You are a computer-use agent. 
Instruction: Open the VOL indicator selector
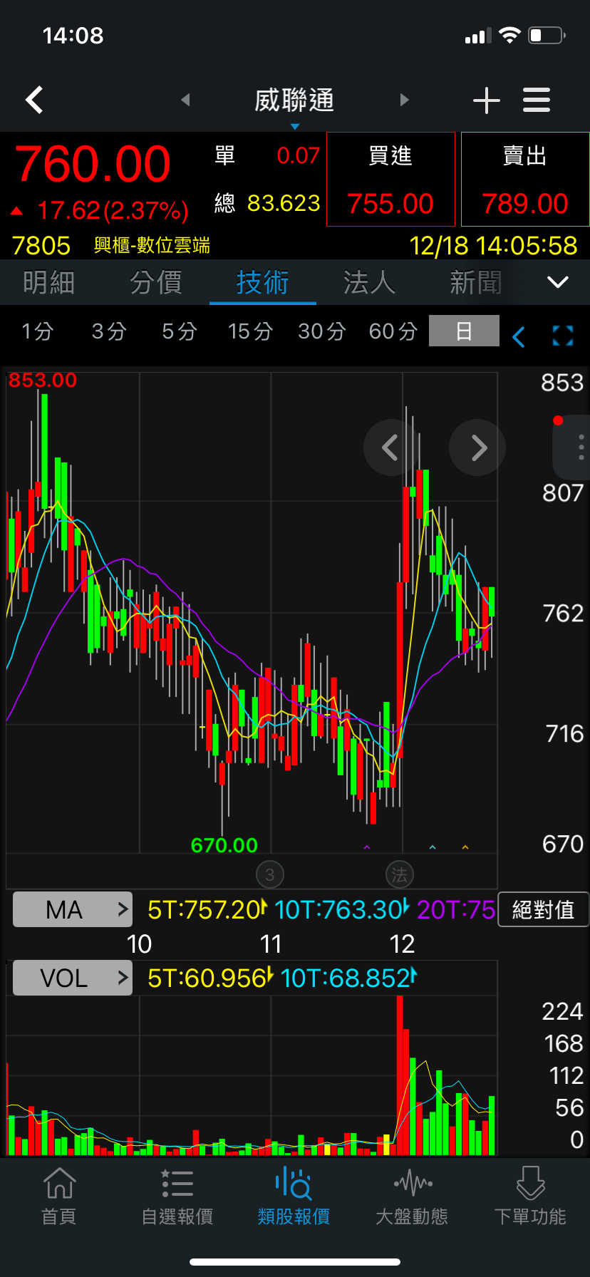click(x=73, y=978)
